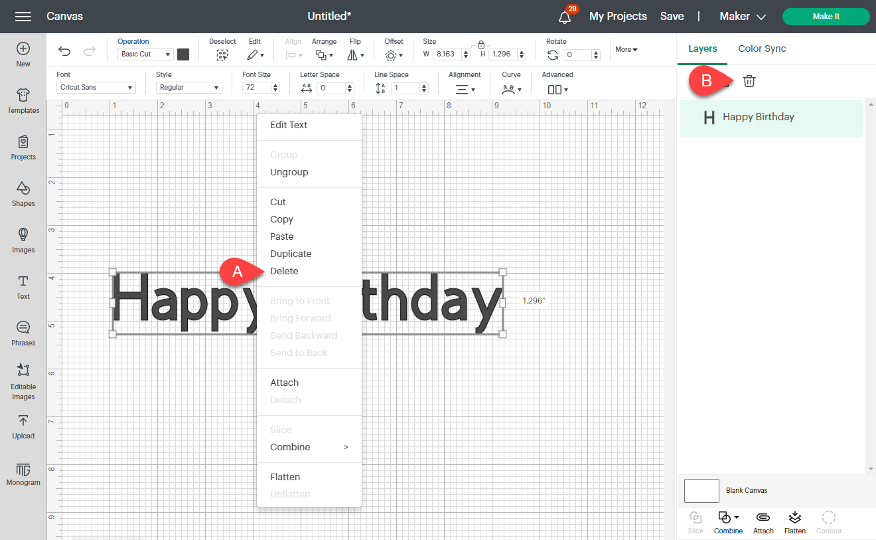Open the Monogram tool

tap(23, 474)
